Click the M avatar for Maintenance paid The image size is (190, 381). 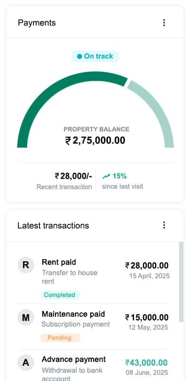pyautogui.click(x=26, y=317)
